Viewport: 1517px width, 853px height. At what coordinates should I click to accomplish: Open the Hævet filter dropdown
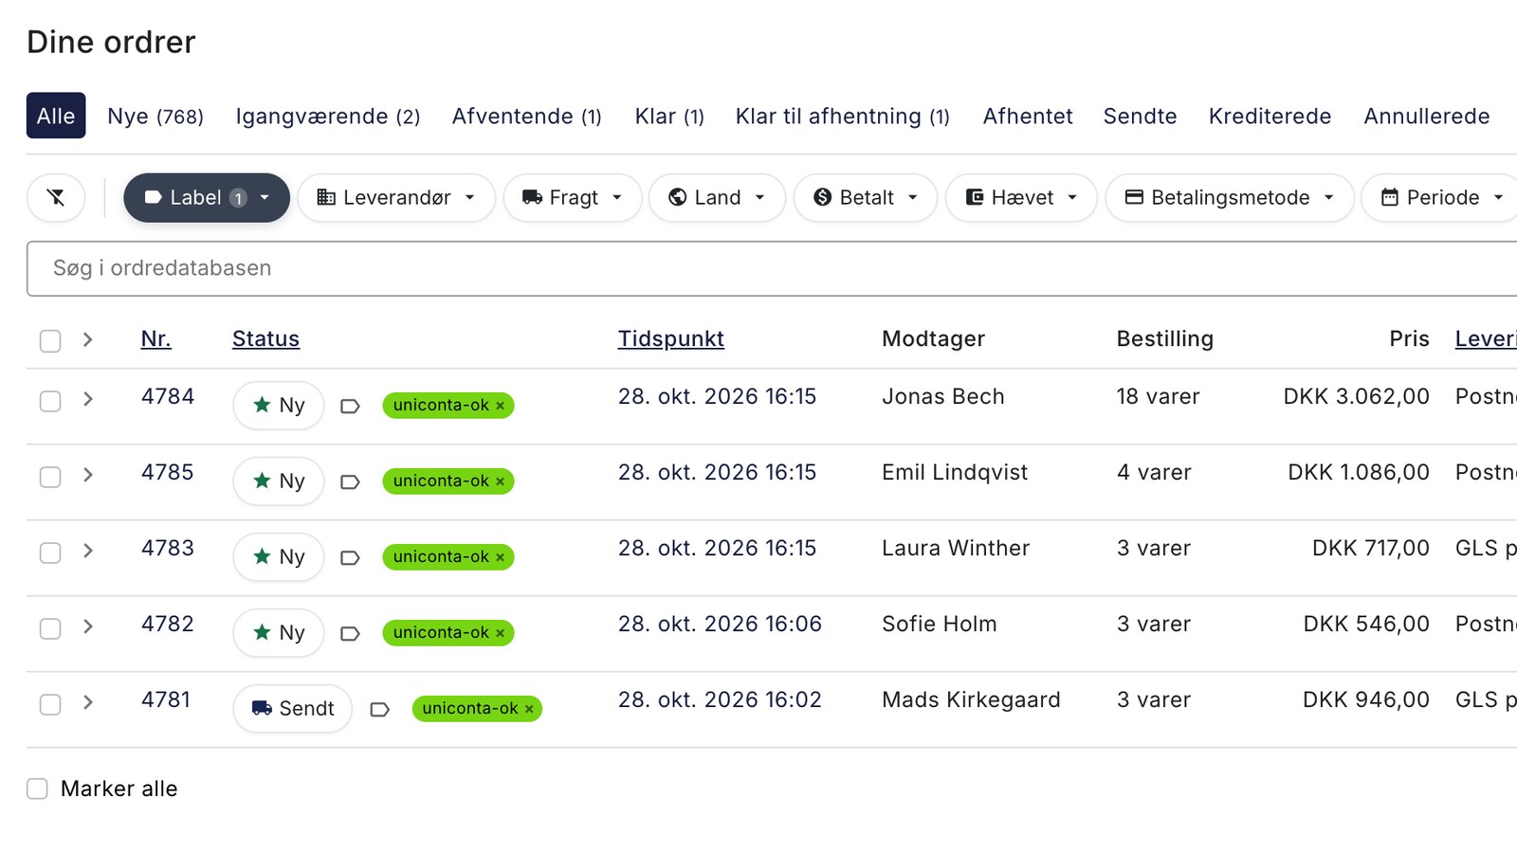pos(1021,197)
